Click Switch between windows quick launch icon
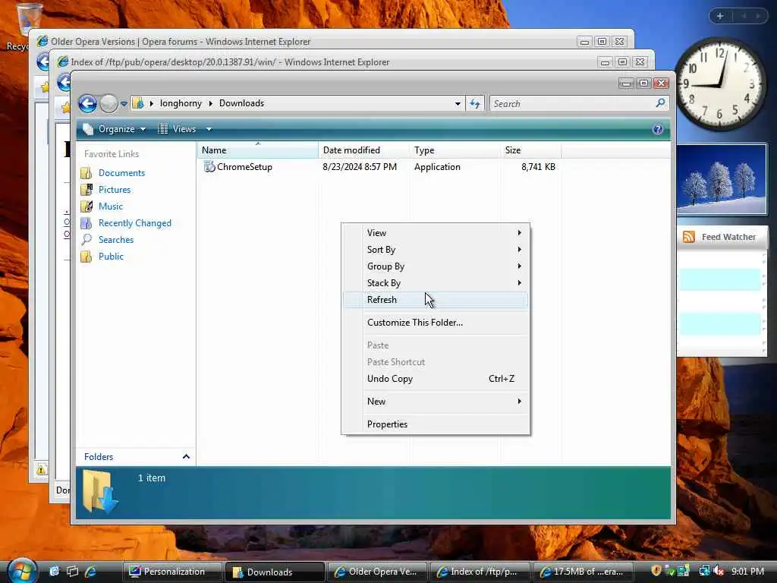 coord(72,571)
